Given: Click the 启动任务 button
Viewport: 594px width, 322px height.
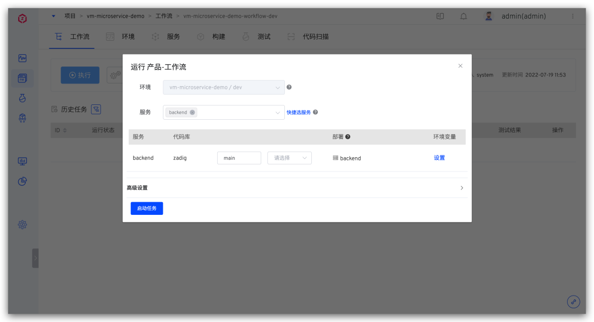Looking at the screenshot, I should (147, 208).
